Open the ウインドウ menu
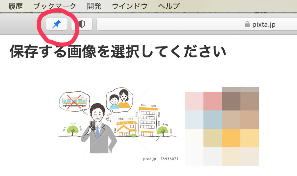Viewport: 297px width, 176px height. 129,6
